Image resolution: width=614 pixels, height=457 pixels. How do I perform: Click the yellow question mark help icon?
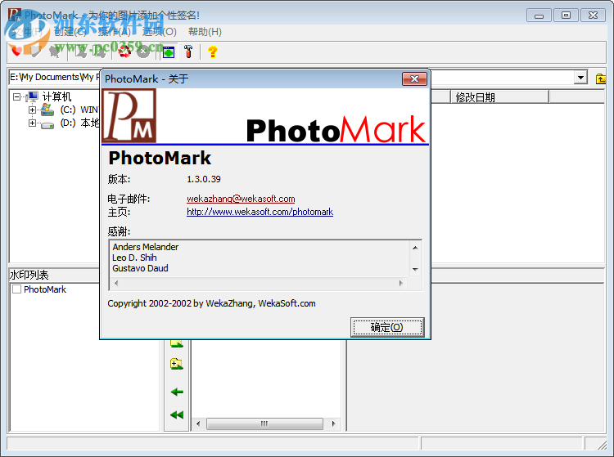click(213, 52)
